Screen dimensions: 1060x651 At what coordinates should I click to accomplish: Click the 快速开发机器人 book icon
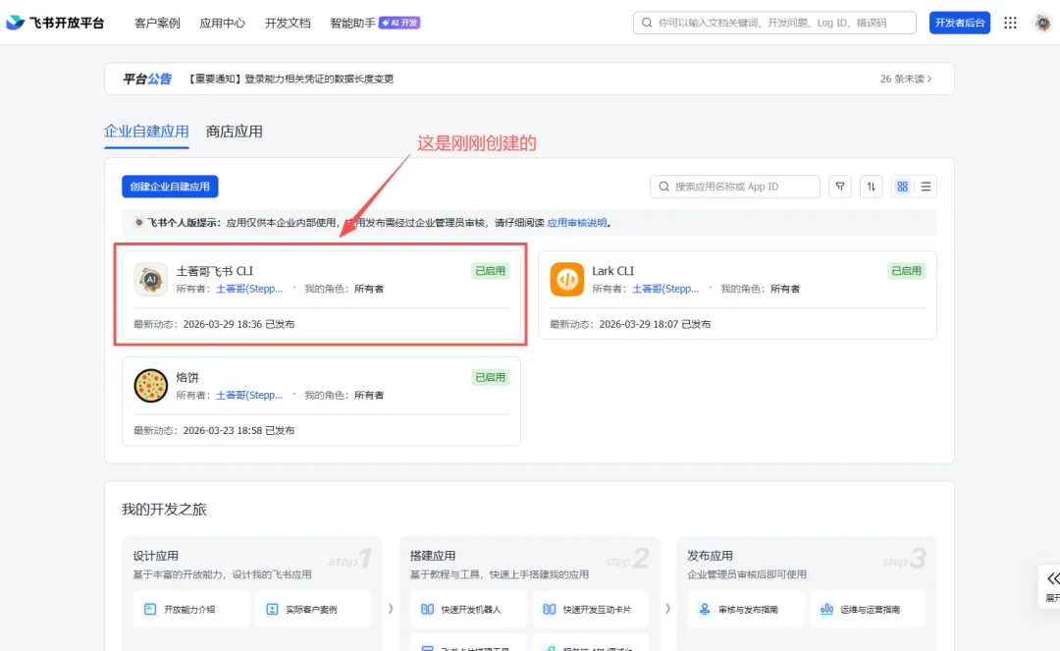(427, 609)
